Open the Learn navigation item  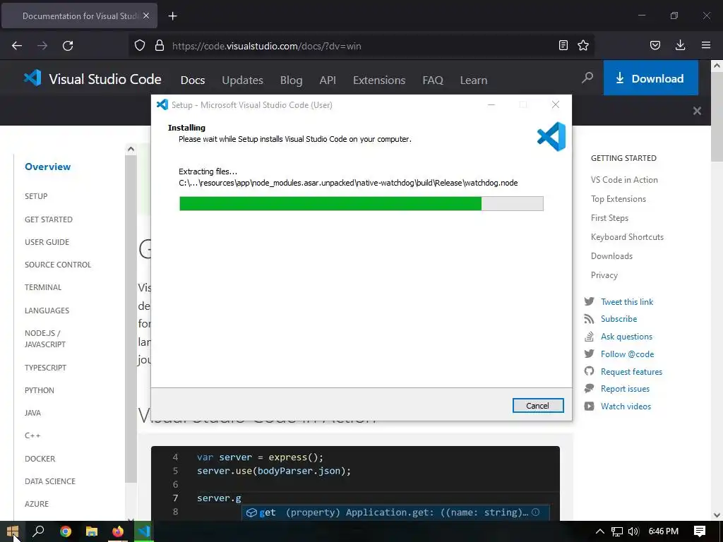pos(474,80)
